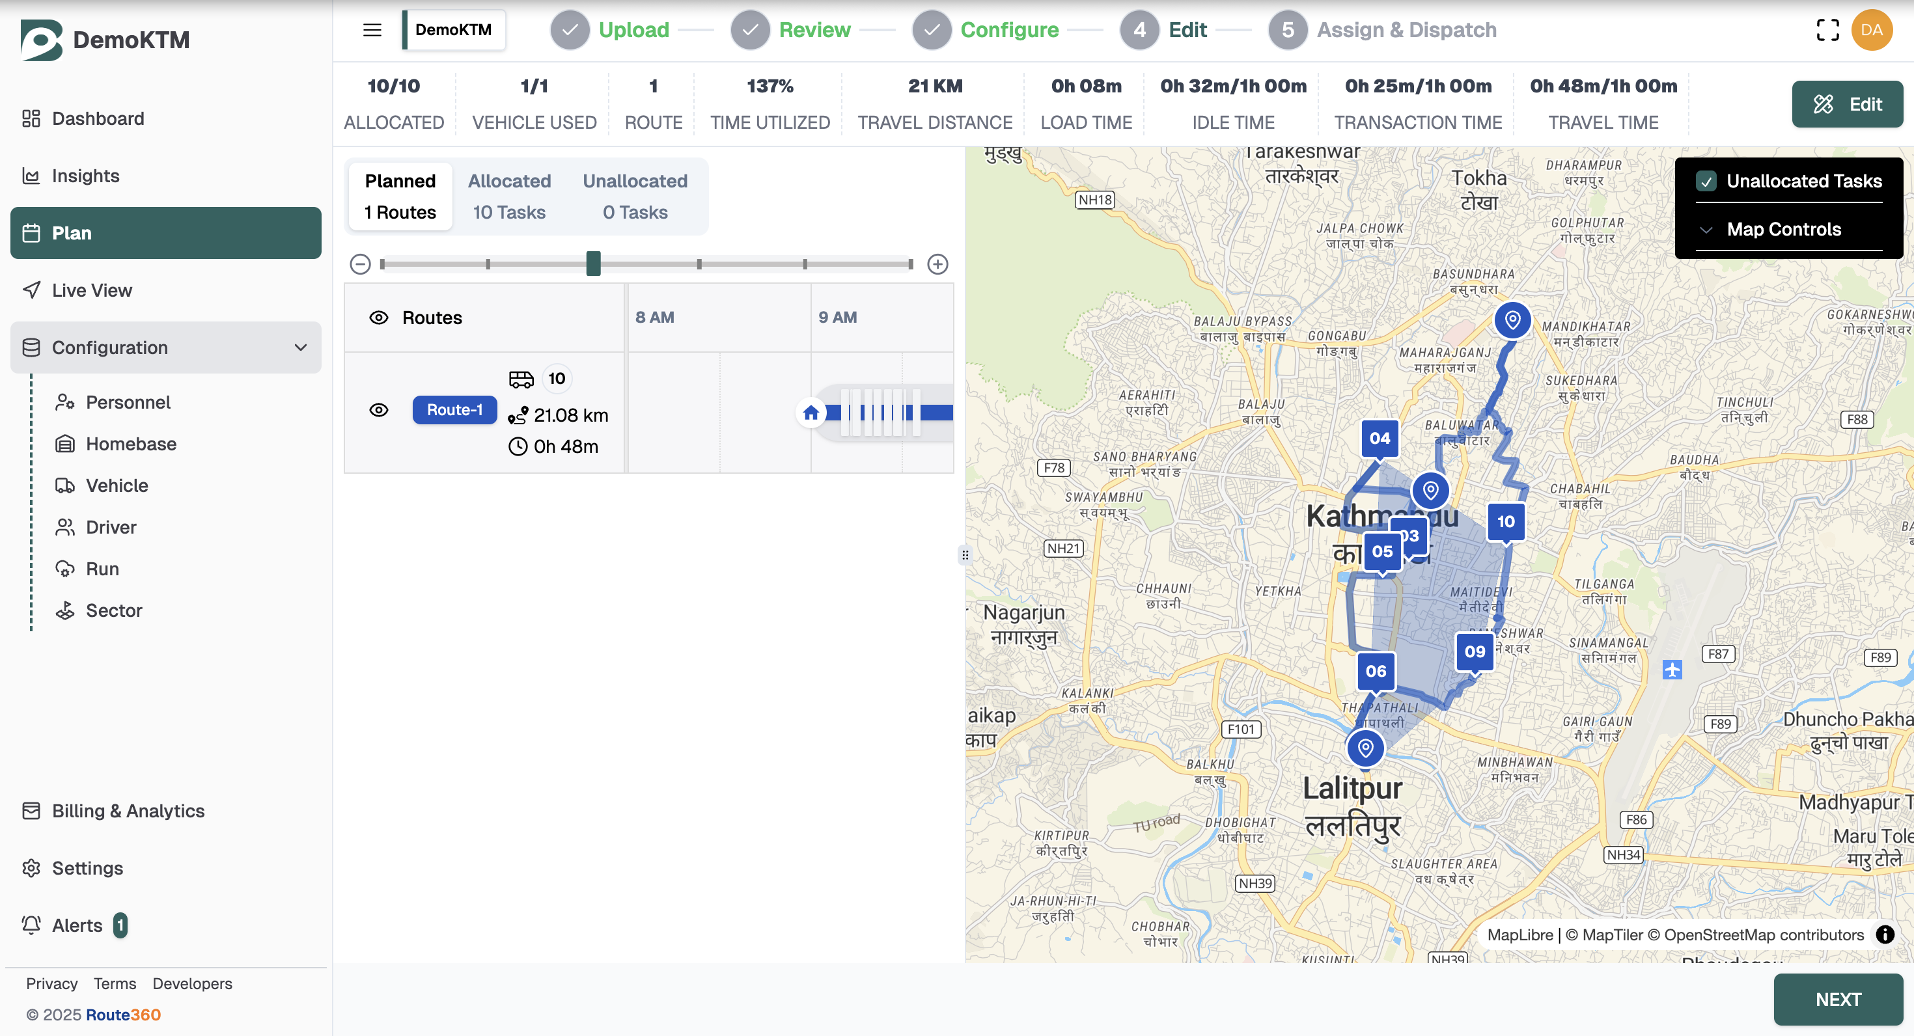Open the Live View menu item
The width and height of the screenshot is (1914, 1036).
[x=92, y=290]
